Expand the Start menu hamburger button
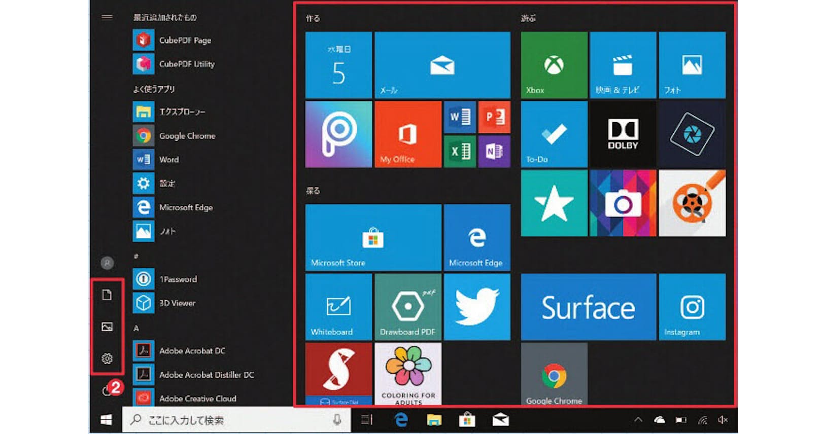Image resolution: width=825 pixels, height=434 pixels. 107,17
